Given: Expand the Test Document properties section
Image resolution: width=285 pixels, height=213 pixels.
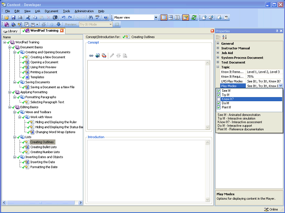Looking at the screenshot, I should 218,62.
